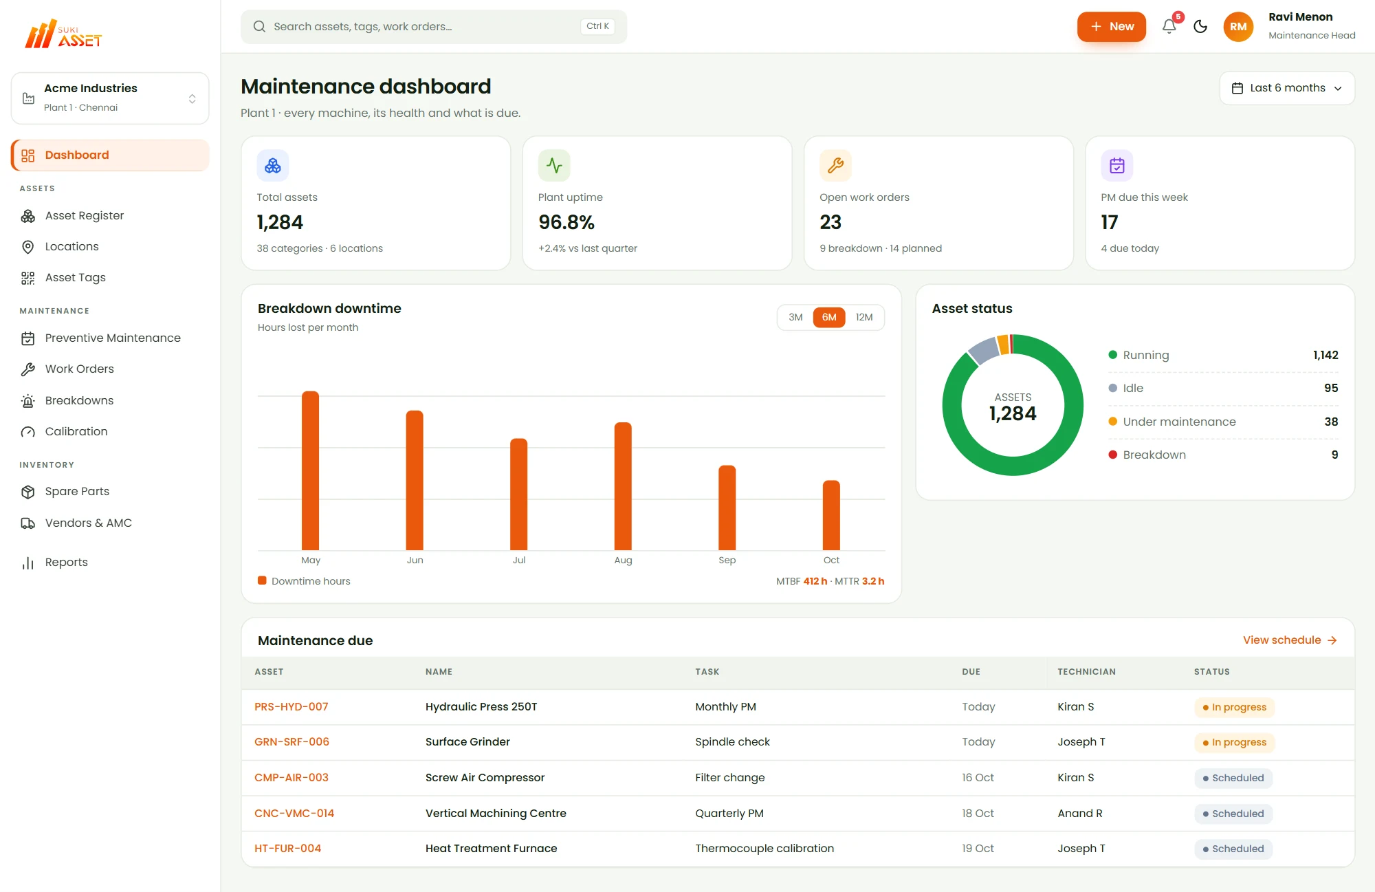Click the Downtime hours legend swatch
This screenshot has width=1375, height=892.
[x=262, y=580]
